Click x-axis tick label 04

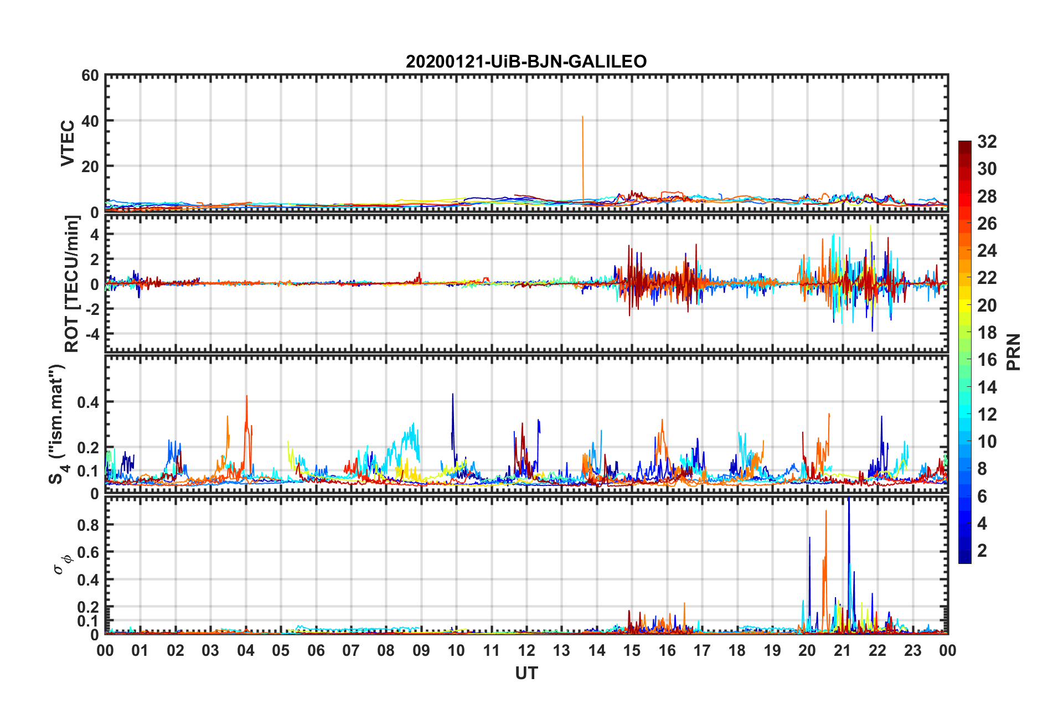coord(246,650)
